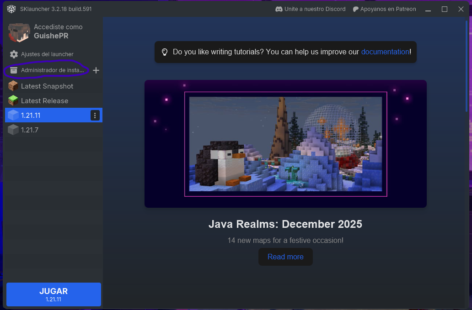Click the Latest Release grass block icon

(13, 101)
